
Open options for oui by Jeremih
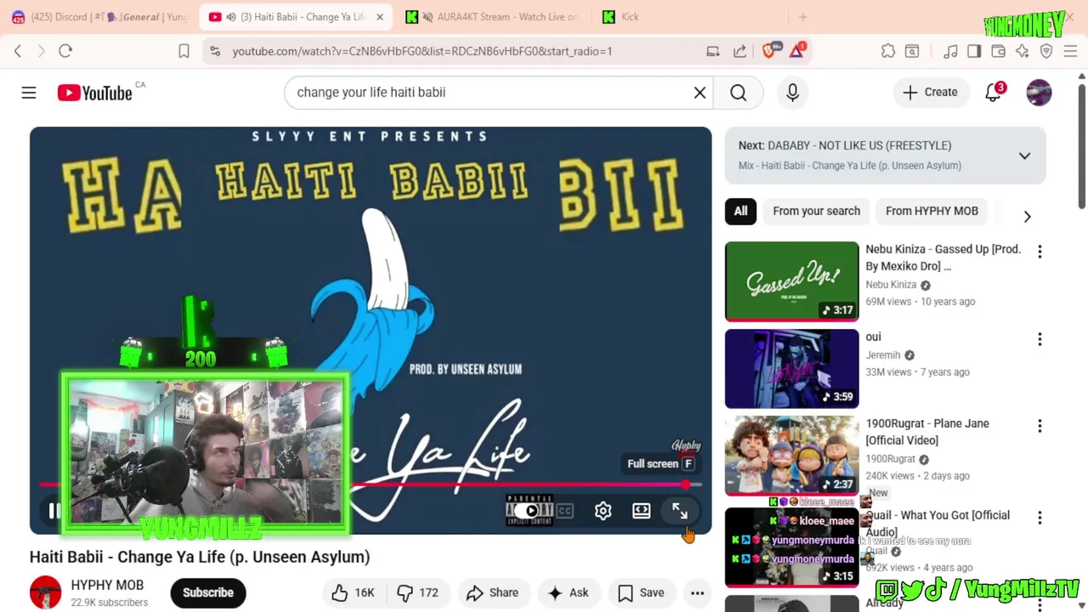pos(1040,339)
